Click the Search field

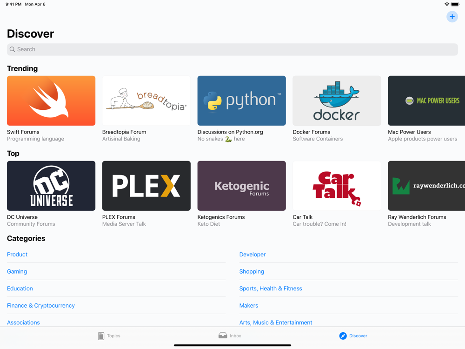tap(232, 49)
